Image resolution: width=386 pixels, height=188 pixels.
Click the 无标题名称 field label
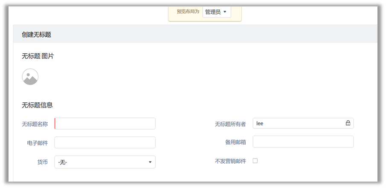pos(35,124)
